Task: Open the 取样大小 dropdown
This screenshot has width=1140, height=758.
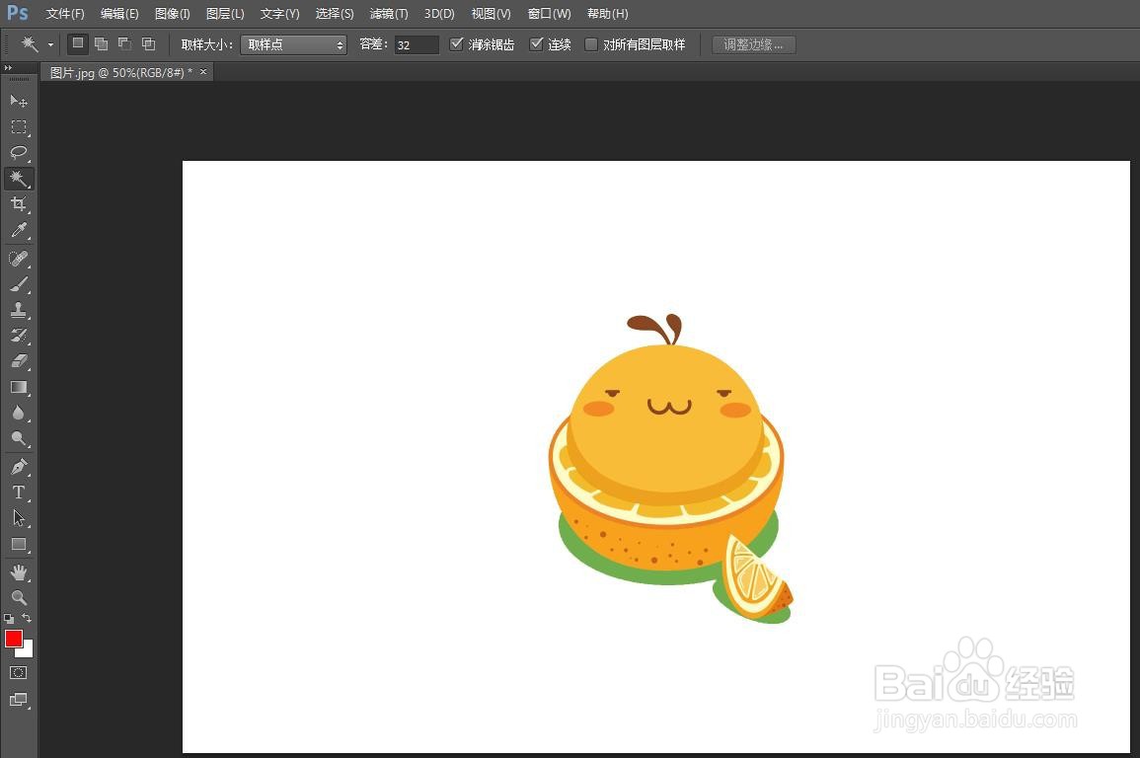Action: coord(294,45)
